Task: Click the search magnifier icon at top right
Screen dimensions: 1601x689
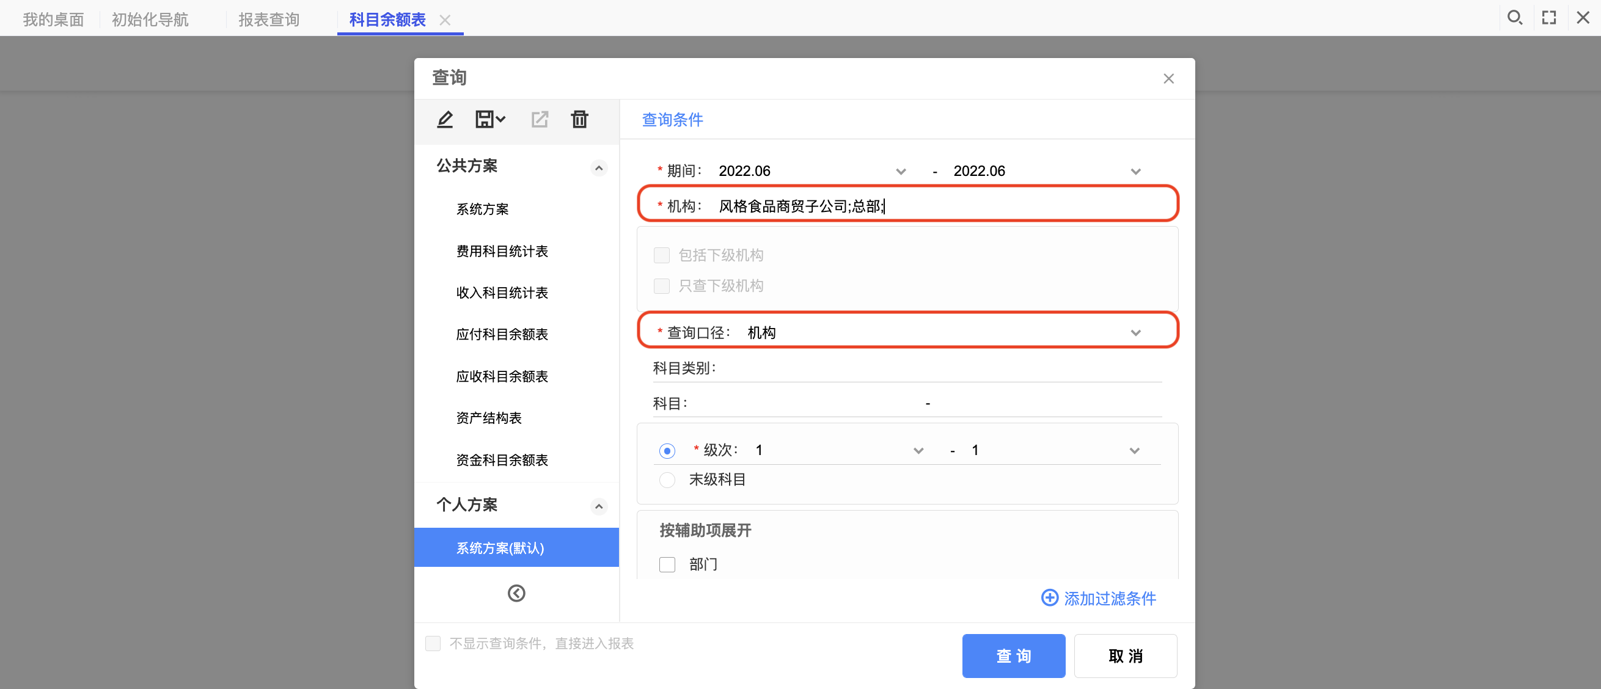Action: tap(1514, 17)
